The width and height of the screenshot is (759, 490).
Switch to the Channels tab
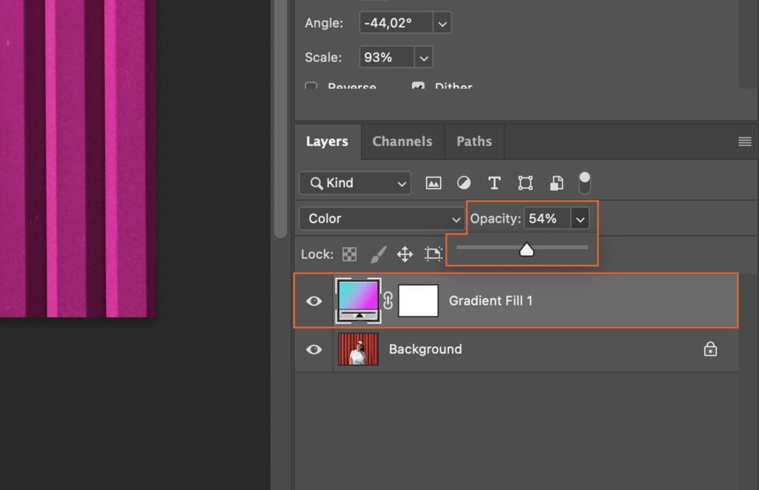pos(402,141)
